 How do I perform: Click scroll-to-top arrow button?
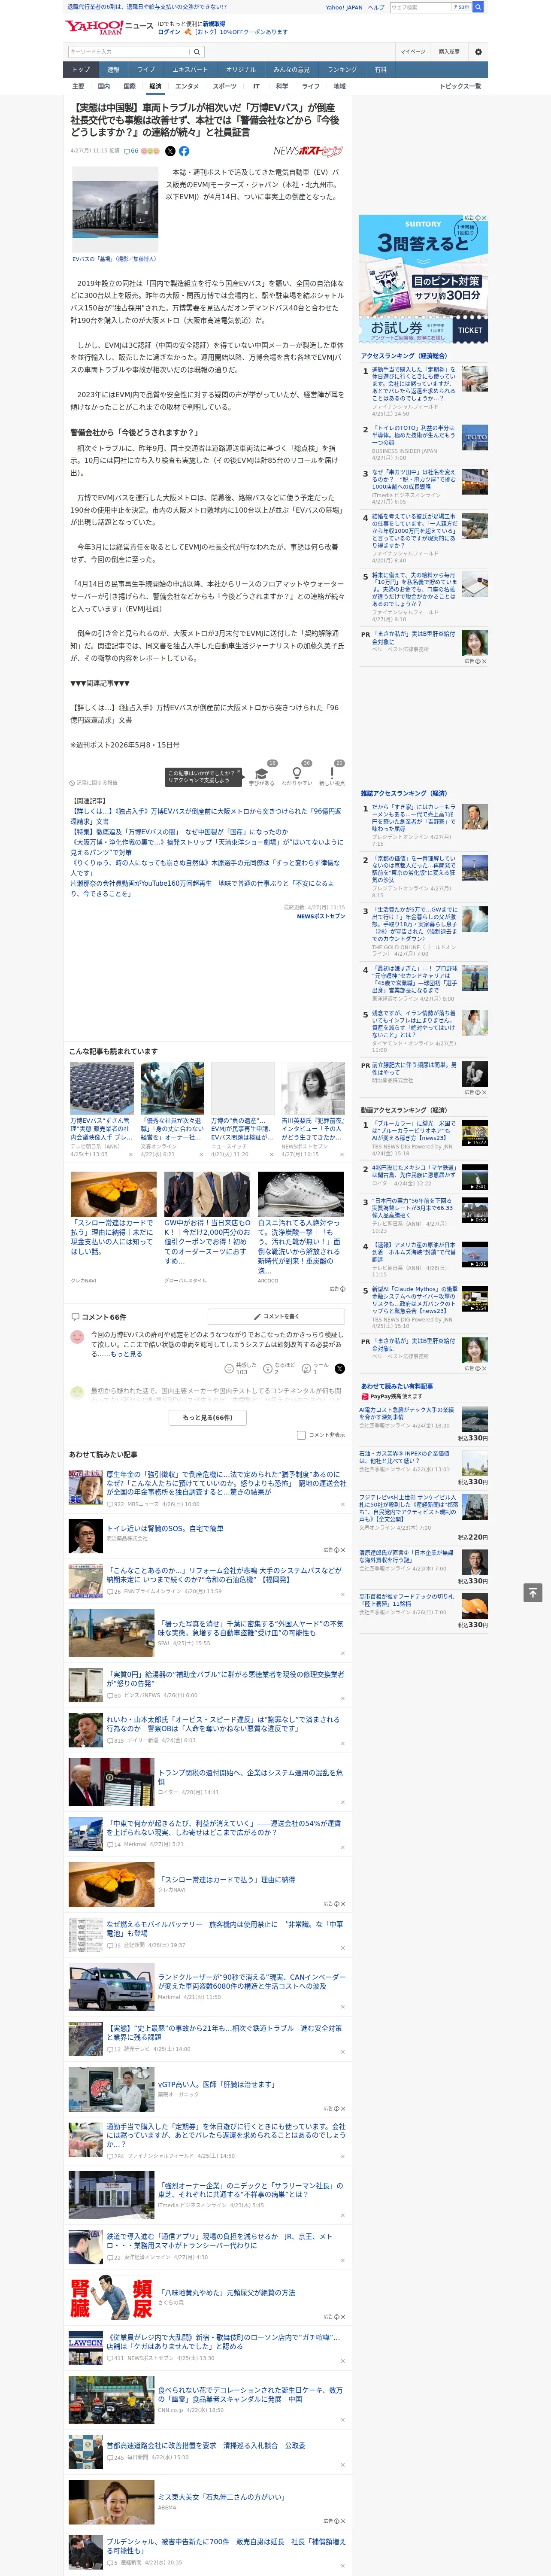click(x=533, y=1593)
